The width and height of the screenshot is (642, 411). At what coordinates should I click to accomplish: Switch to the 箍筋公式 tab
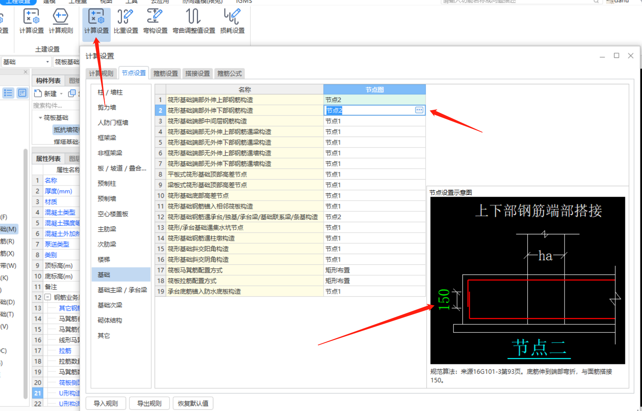coord(230,73)
